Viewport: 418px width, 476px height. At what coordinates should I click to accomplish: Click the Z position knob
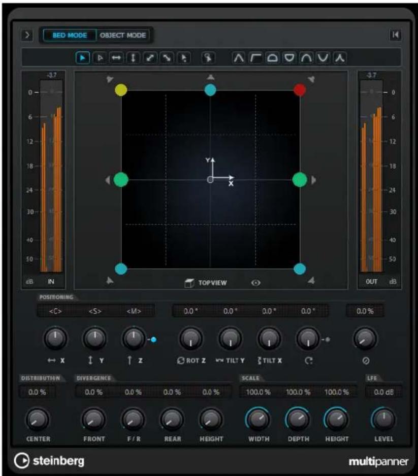pos(133,338)
